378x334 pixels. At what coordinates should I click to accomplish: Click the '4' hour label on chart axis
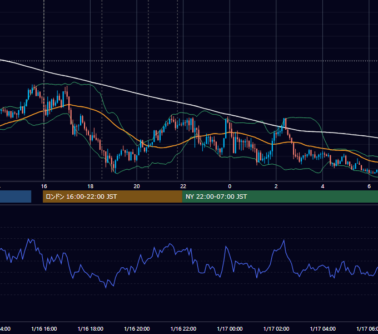click(x=322, y=186)
